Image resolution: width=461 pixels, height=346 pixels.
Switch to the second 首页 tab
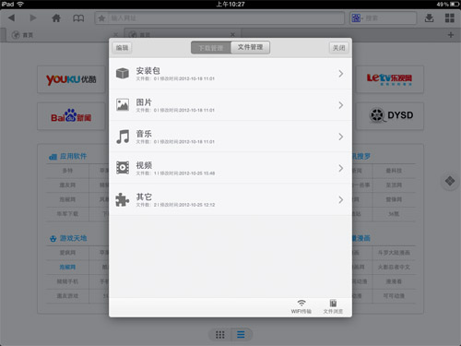[183, 34]
